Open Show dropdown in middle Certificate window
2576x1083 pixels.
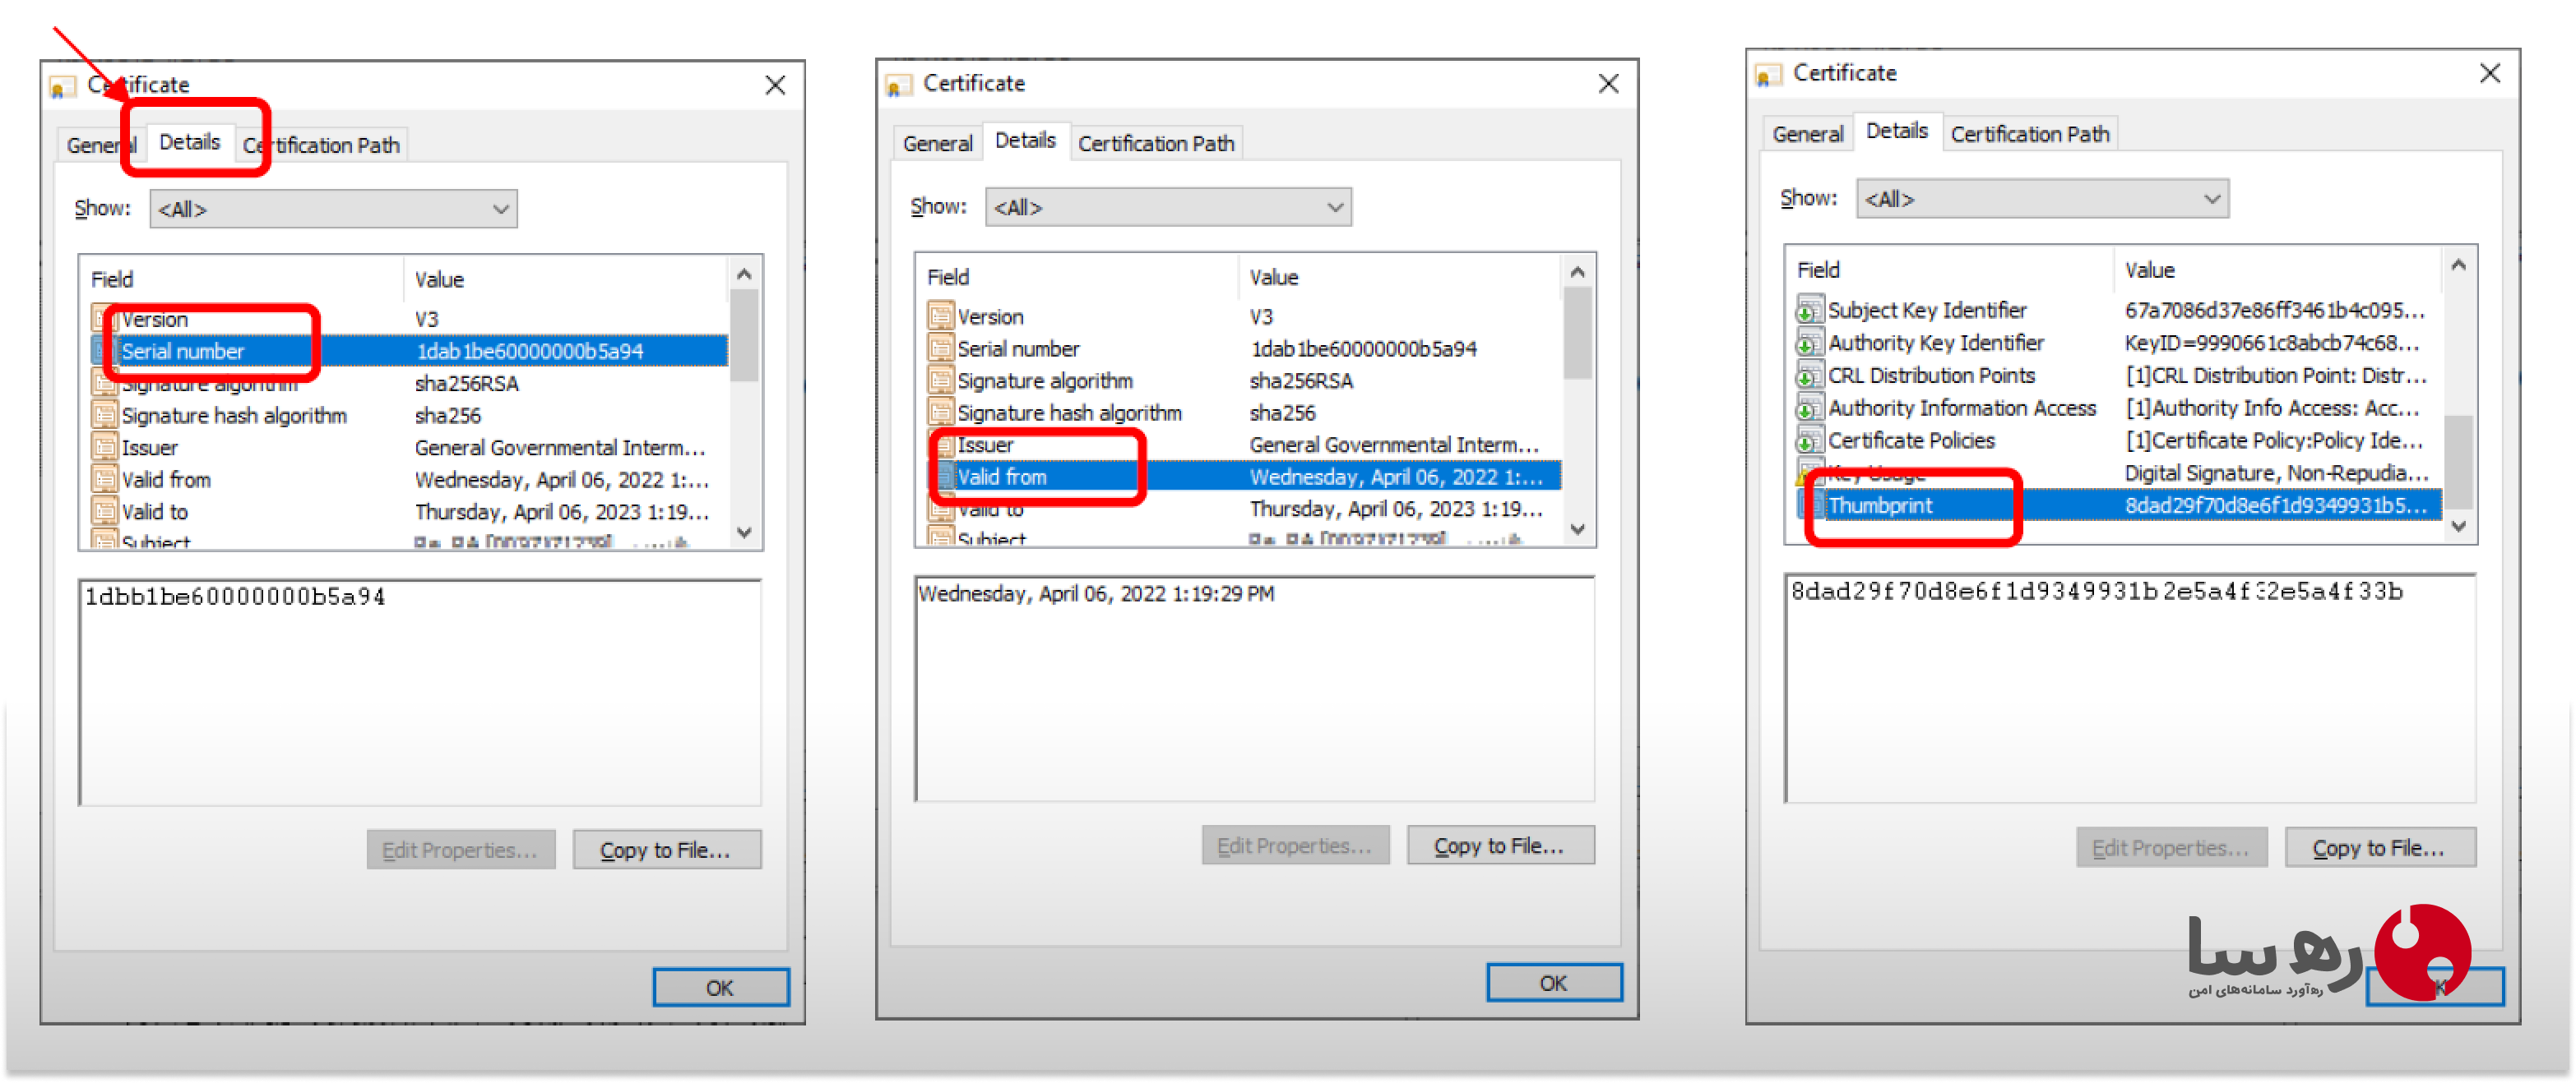tap(1168, 207)
